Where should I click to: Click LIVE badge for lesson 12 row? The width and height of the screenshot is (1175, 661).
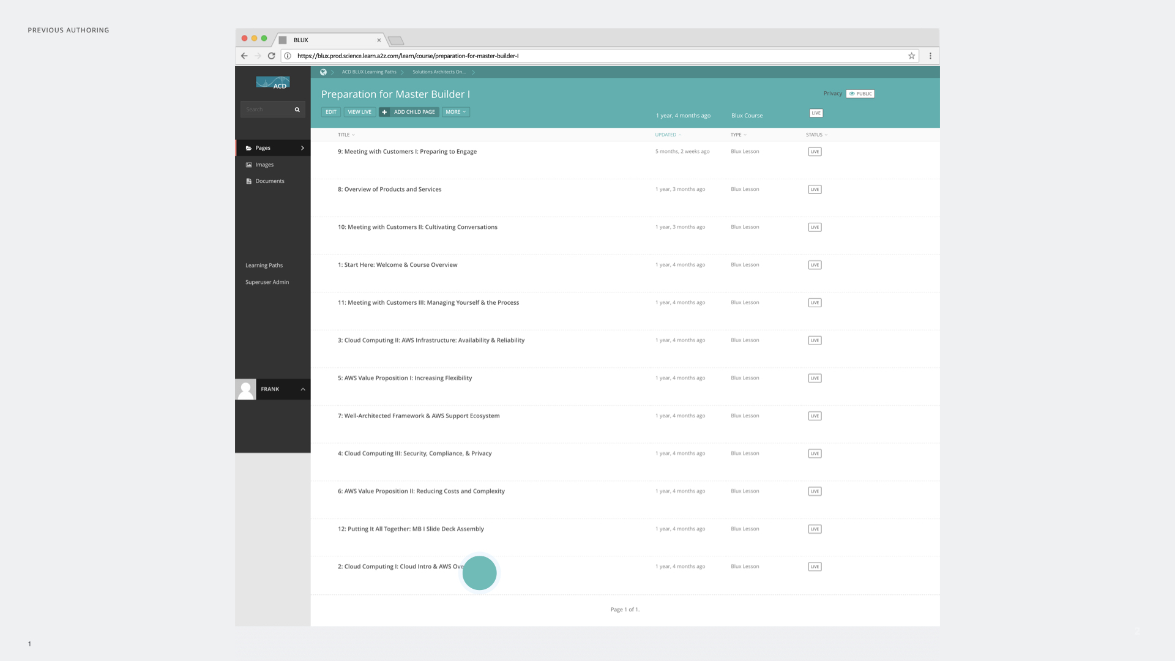coord(815,529)
